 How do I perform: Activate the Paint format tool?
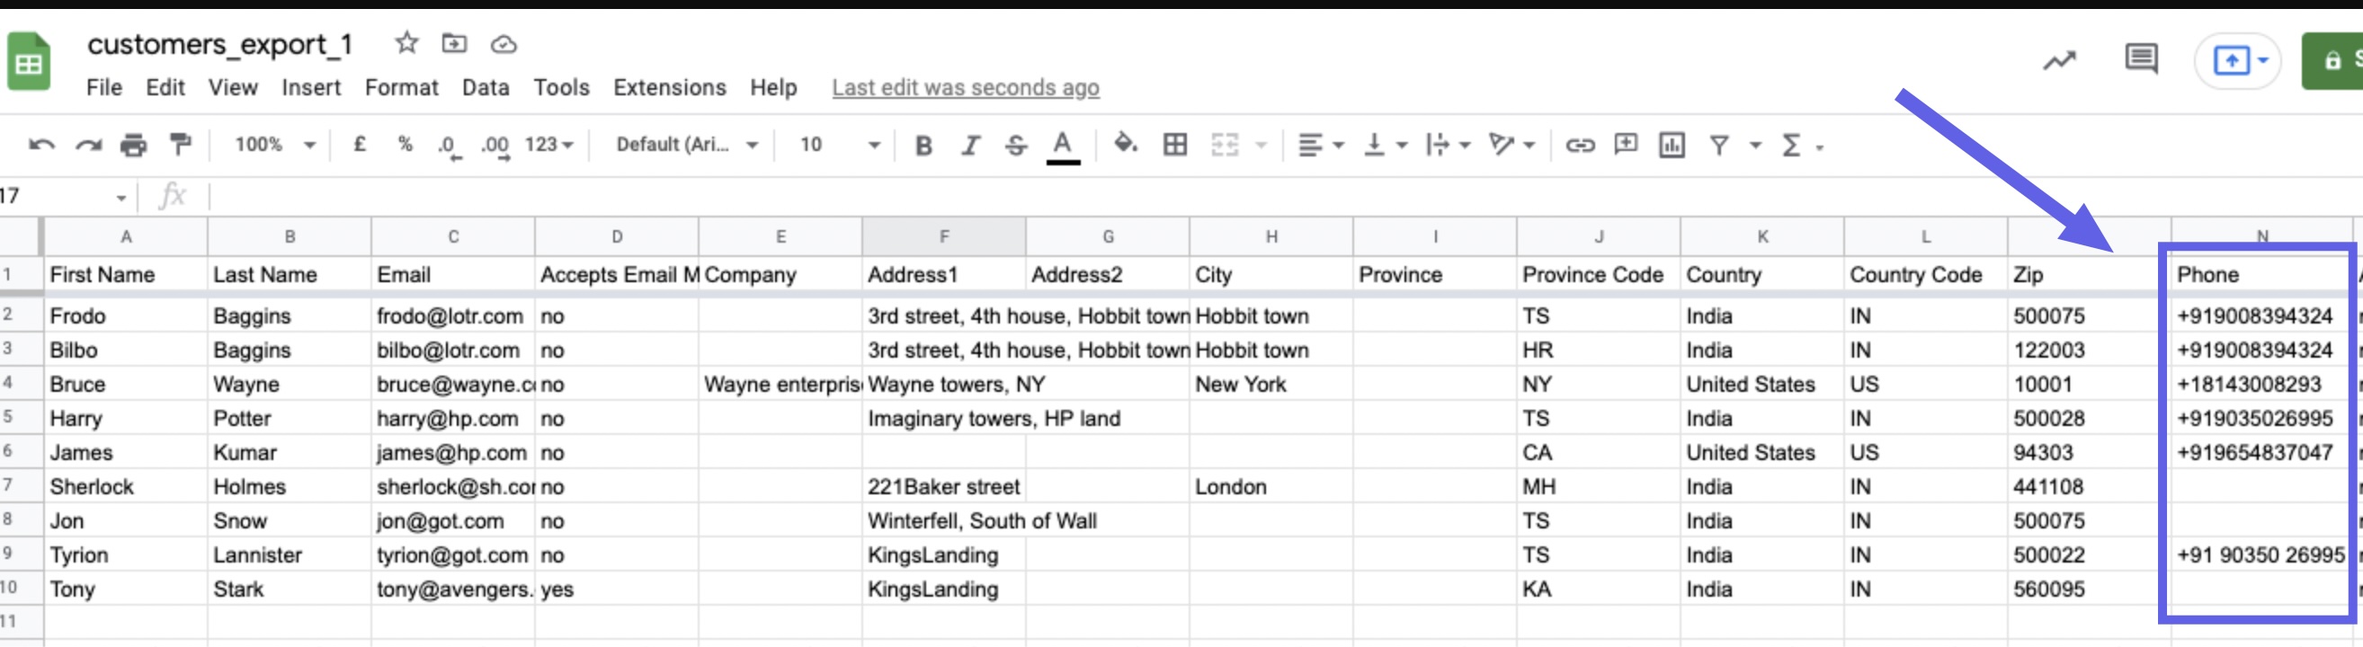click(x=180, y=144)
